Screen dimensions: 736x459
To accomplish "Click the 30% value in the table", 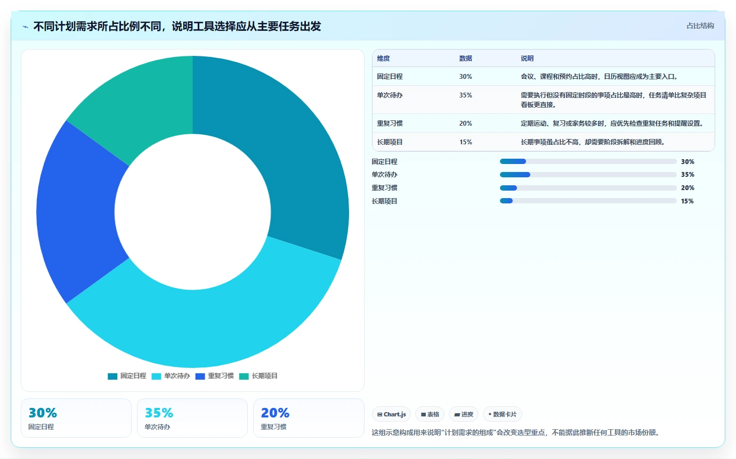I will (x=465, y=77).
